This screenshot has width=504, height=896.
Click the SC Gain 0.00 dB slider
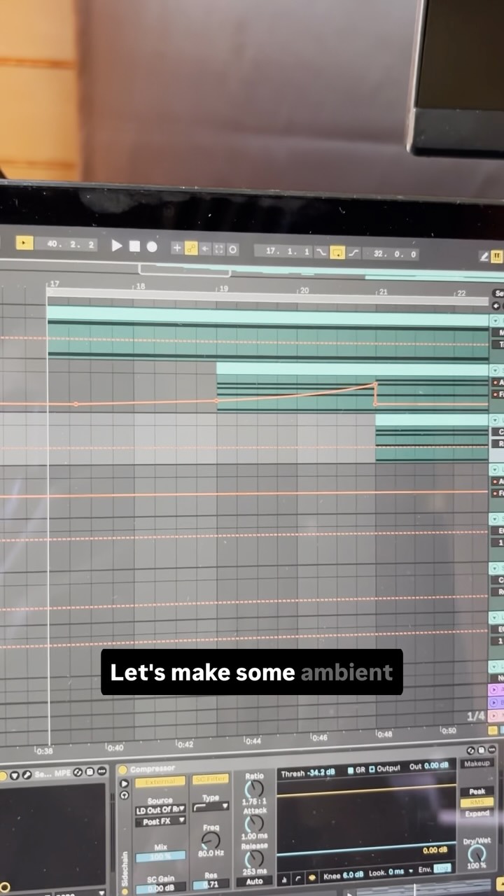tap(160, 889)
